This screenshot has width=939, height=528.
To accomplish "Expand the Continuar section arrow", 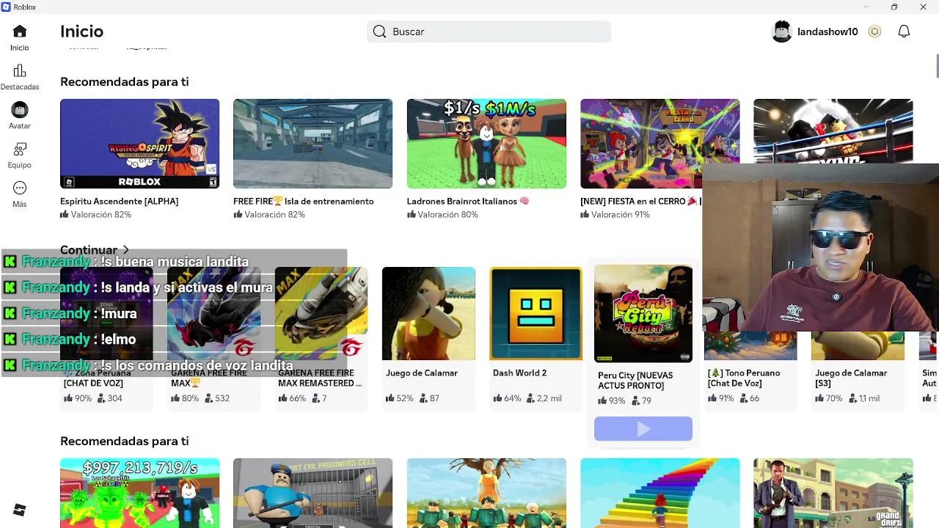I will tap(126, 250).
